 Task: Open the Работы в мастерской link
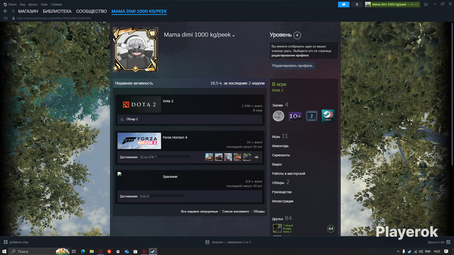click(289, 173)
